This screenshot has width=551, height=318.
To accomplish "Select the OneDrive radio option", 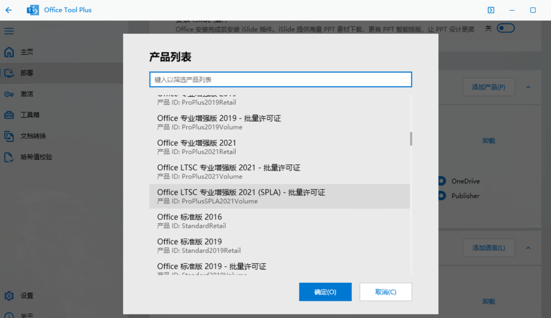I will coord(442,181).
